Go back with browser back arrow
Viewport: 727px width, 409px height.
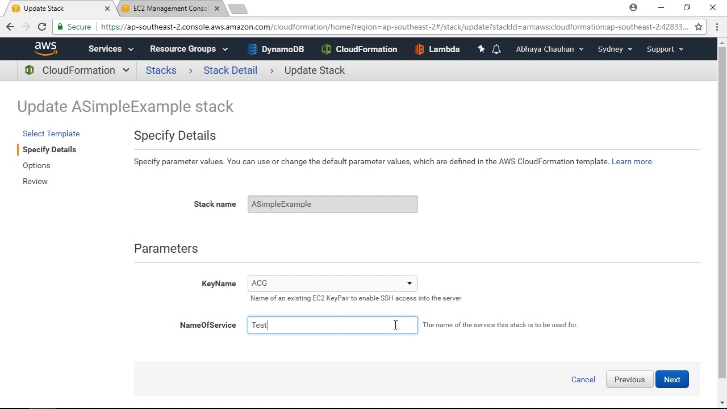click(x=10, y=27)
